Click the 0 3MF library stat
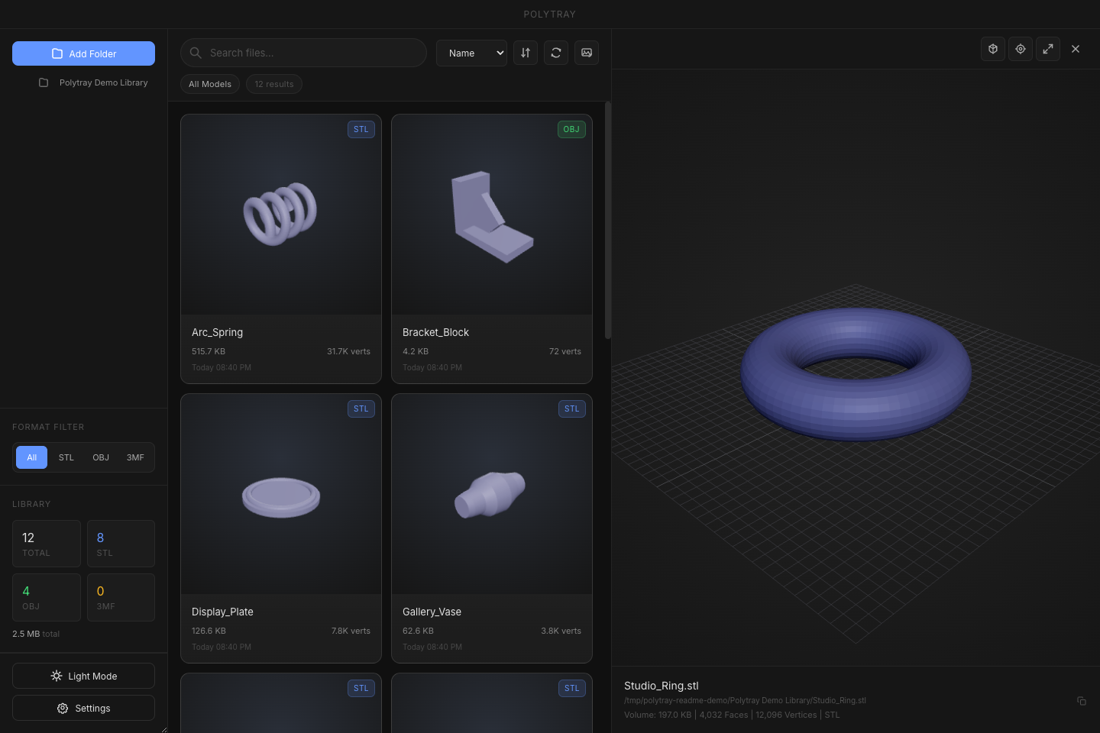Image resolution: width=1100 pixels, height=733 pixels. (121, 597)
